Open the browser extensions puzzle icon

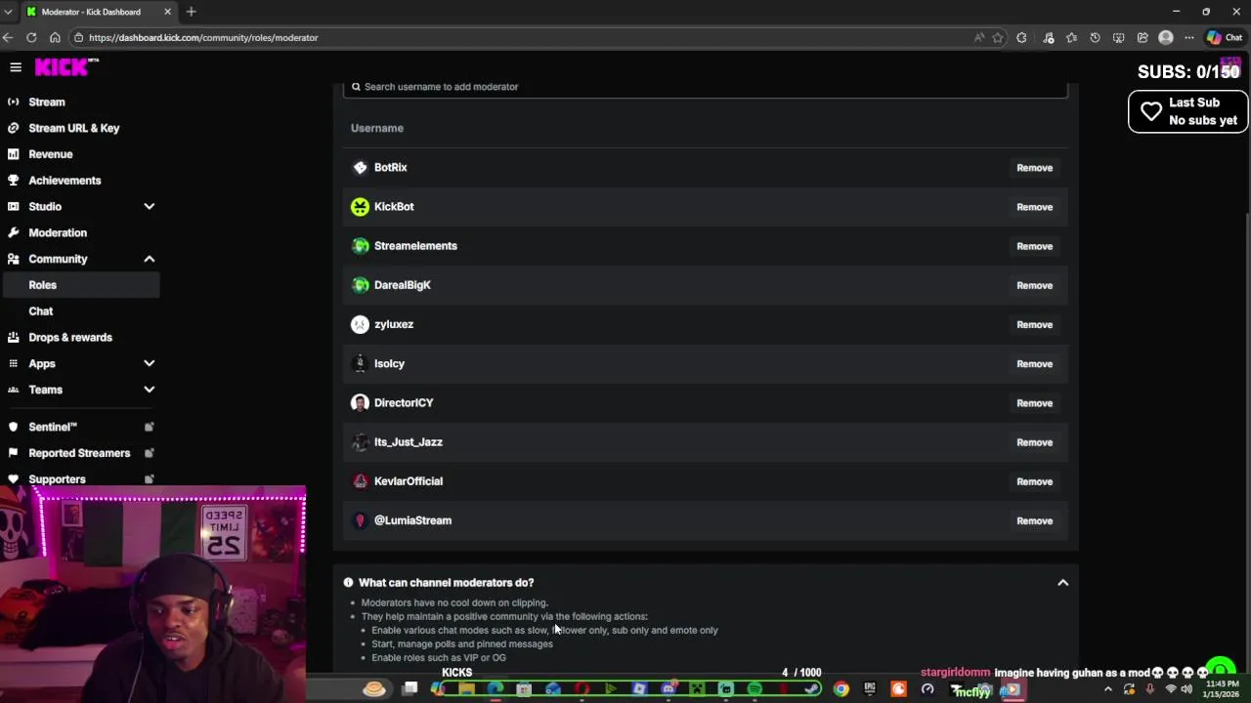pyautogui.click(x=1022, y=37)
